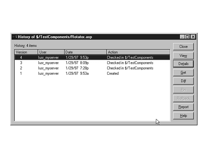Click the Help button
This screenshot has height=150, width=200.
pos(183,116)
